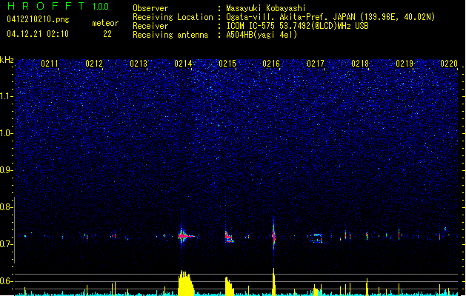Click the kHz axis unit label
The image size is (466, 296).
point(7,60)
